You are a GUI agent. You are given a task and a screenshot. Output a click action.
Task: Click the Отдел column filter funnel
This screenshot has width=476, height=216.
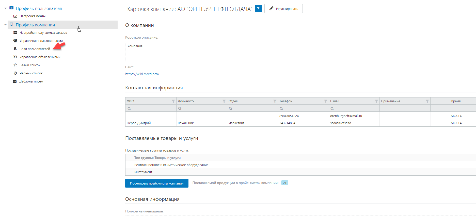[275, 101]
